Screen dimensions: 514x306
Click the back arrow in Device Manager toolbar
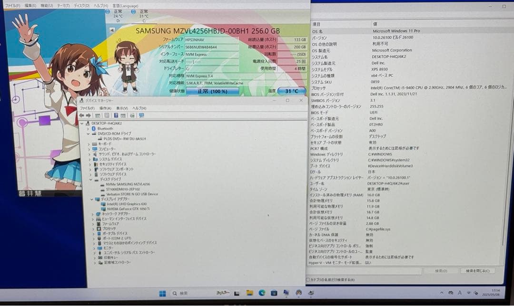[82, 115]
